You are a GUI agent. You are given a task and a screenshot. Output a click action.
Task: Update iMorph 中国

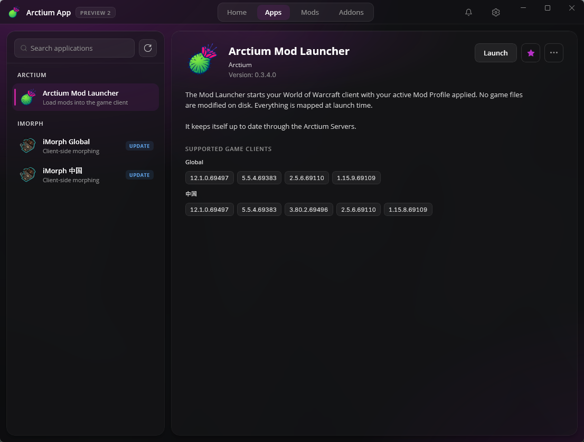click(139, 175)
